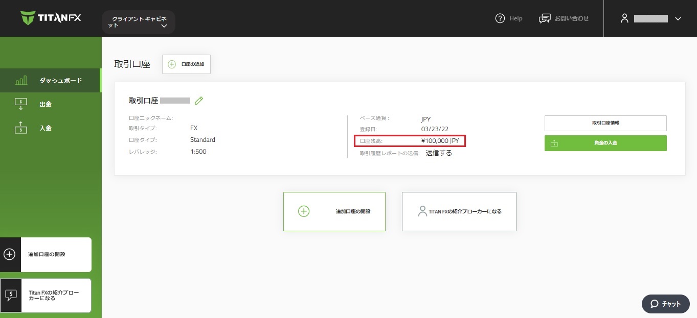
Task: Open the クライアントキャビネット dropdown
Action: (x=139, y=22)
